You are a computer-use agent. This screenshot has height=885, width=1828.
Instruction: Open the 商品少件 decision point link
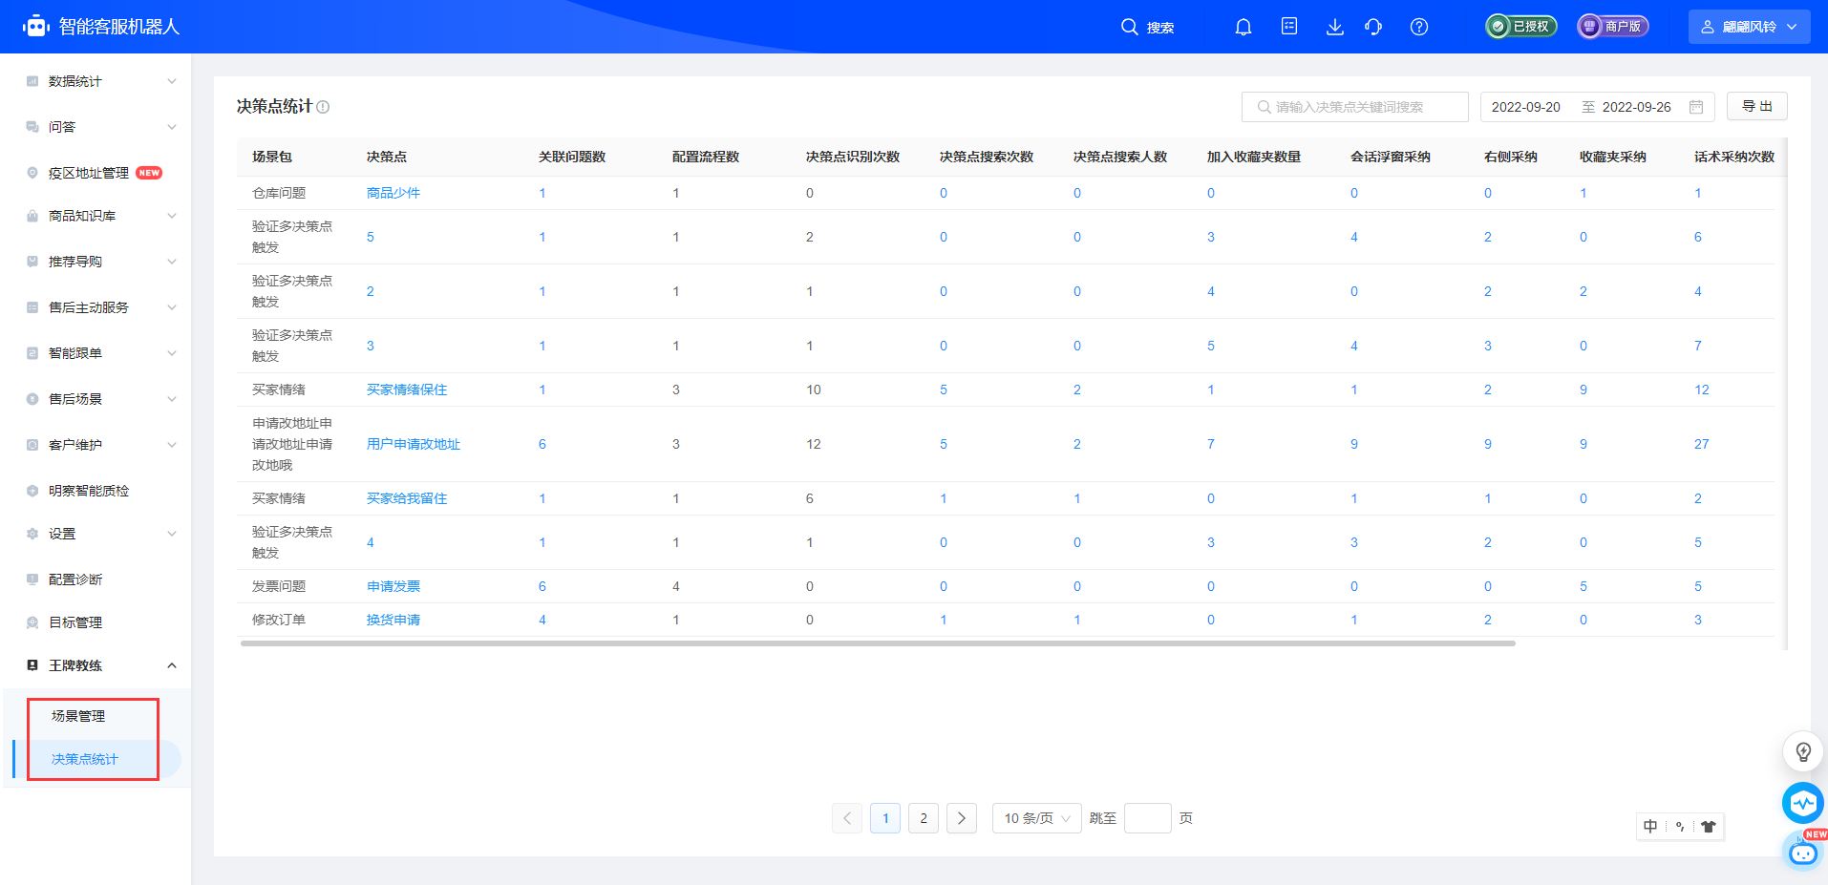click(x=393, y=193)
